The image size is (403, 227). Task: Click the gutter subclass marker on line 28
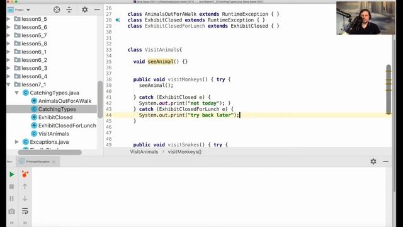(118, 20)
